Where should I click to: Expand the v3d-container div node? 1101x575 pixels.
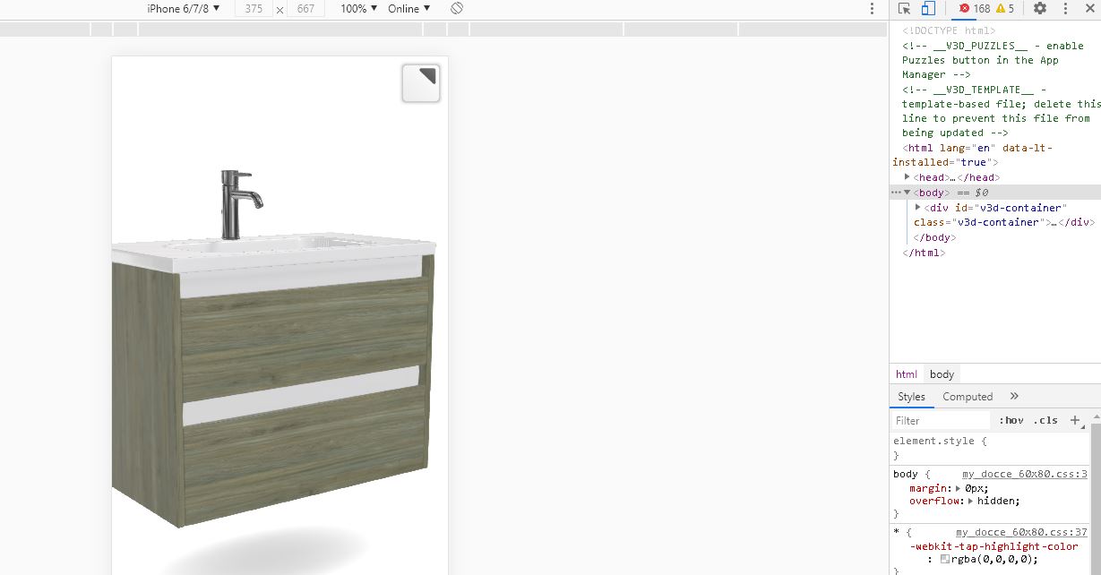(917, 207)
